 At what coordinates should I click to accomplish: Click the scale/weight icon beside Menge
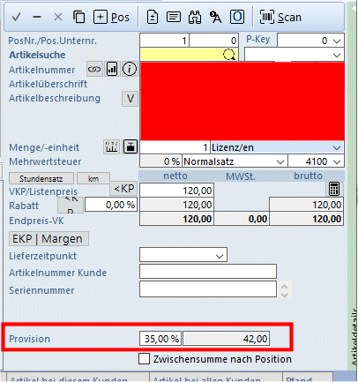[131, 146]
